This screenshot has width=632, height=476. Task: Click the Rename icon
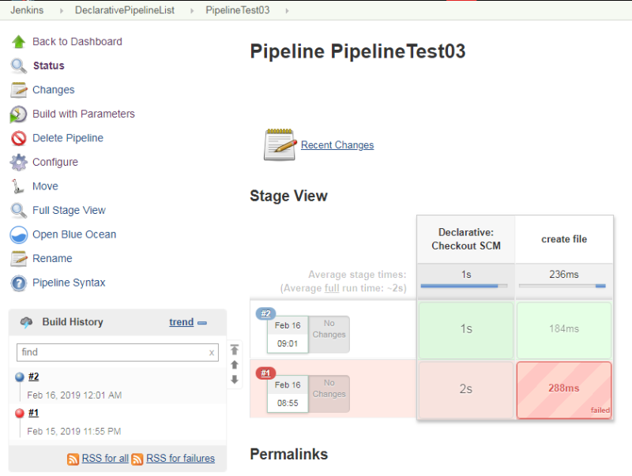[x=17, y=258]
